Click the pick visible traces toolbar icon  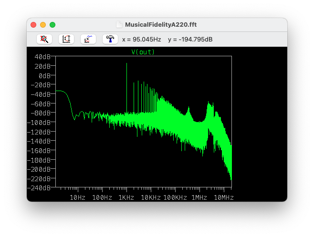[x=88, y=39]
